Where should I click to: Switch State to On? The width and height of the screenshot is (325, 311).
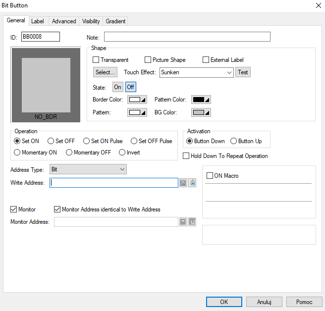coord(118,87)
